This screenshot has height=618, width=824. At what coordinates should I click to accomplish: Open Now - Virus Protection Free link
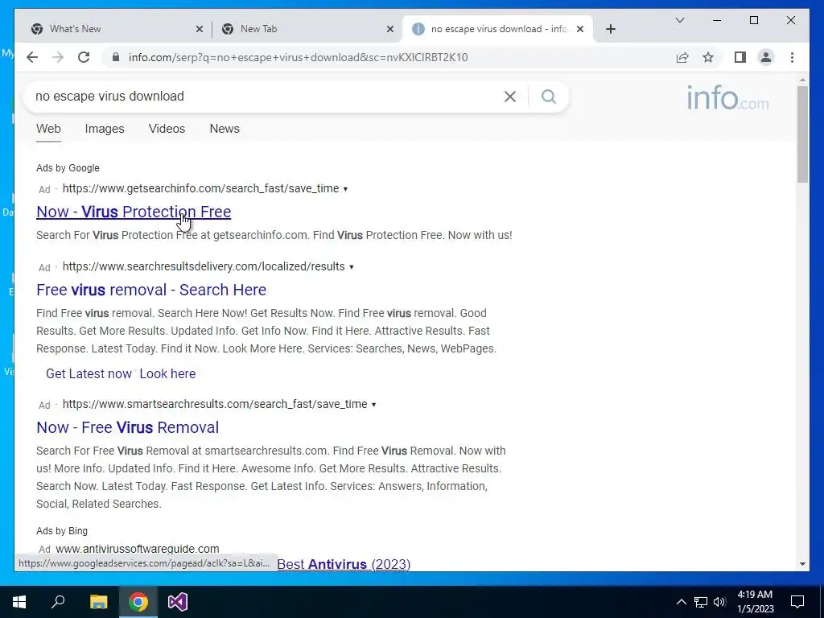[x=134, y=212]
